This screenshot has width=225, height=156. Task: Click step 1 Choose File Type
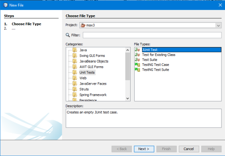pyautogui.click(x=27, y=24)
